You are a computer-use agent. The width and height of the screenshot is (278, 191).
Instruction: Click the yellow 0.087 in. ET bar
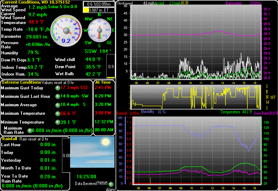[99, 10]
